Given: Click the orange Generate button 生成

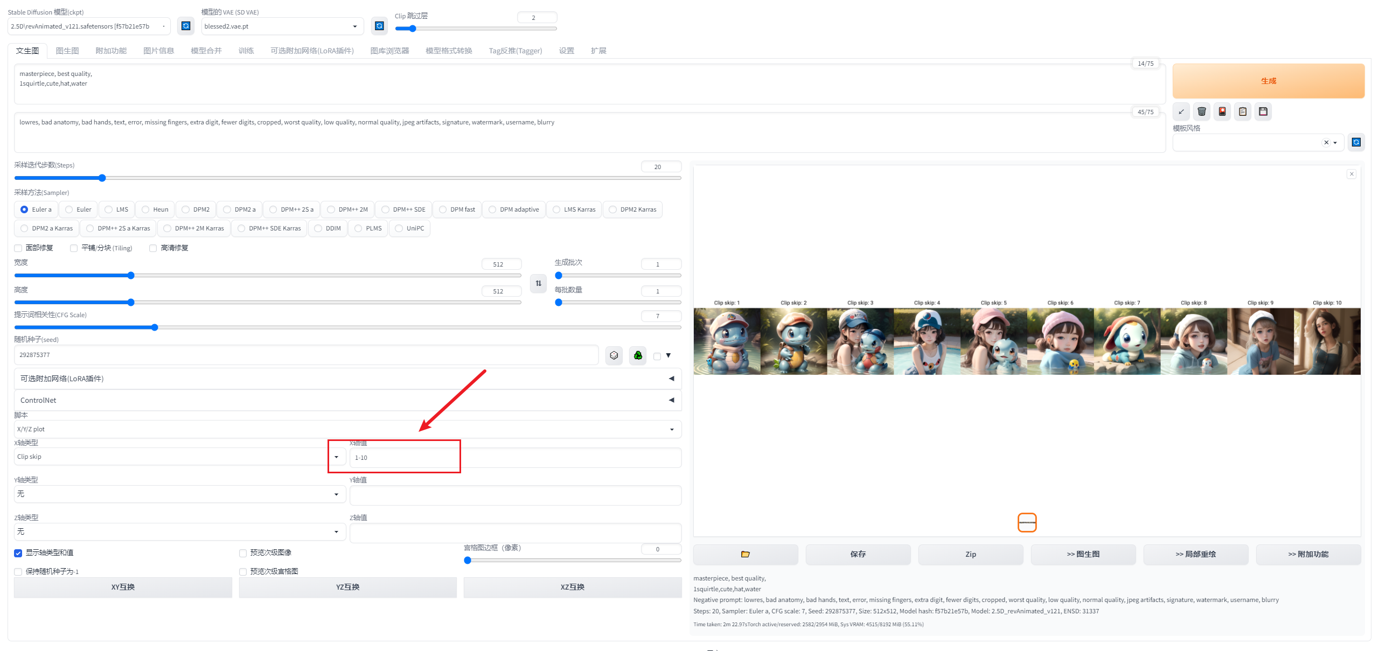Looking at the screenshot, I should (x=1269, y=81).
